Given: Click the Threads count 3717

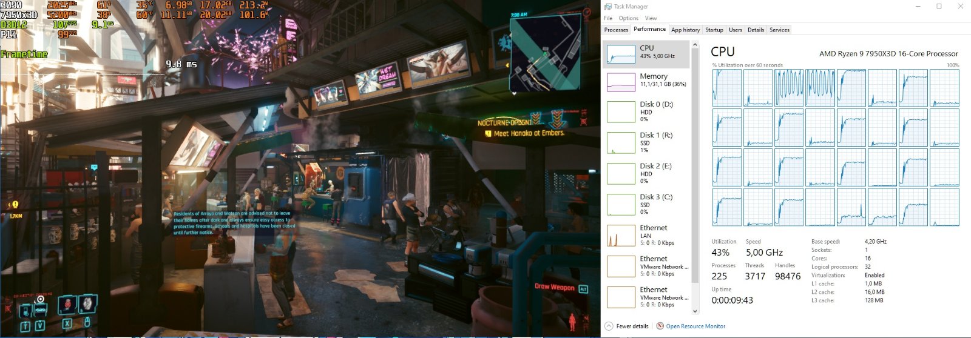Looking at the screenshot, I should [x=755, y=276].
